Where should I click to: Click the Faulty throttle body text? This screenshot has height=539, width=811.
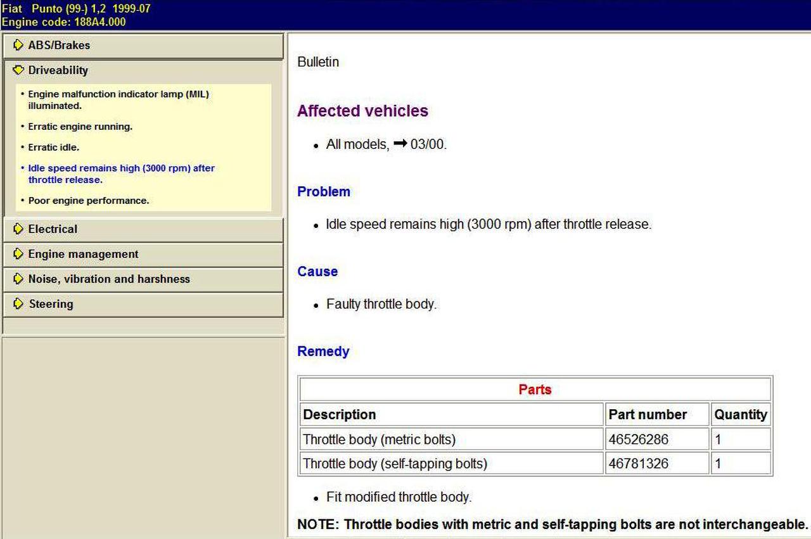[x=381, y=305]
